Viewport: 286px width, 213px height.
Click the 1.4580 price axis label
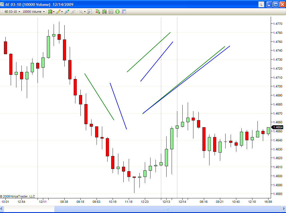point(278,194)
